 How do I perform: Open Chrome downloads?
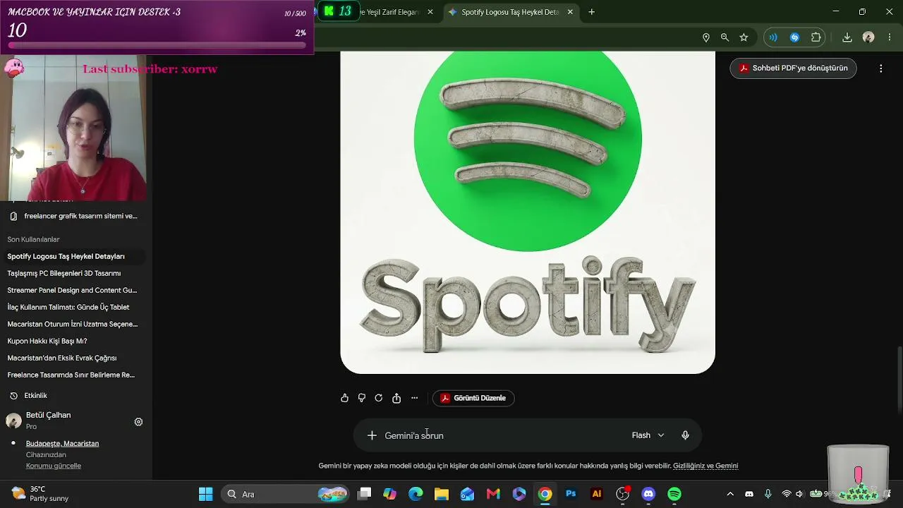[847, 37]
